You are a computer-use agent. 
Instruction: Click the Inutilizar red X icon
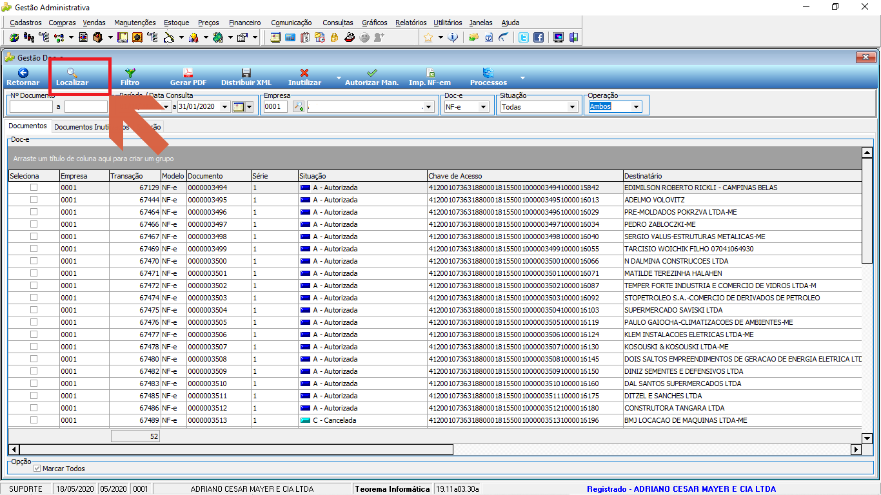coord(304,73)
